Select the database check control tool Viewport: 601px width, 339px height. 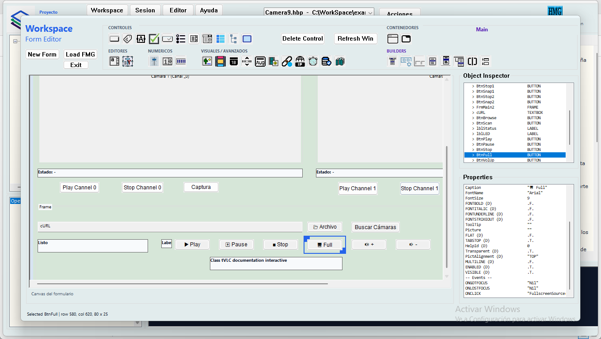327,61
